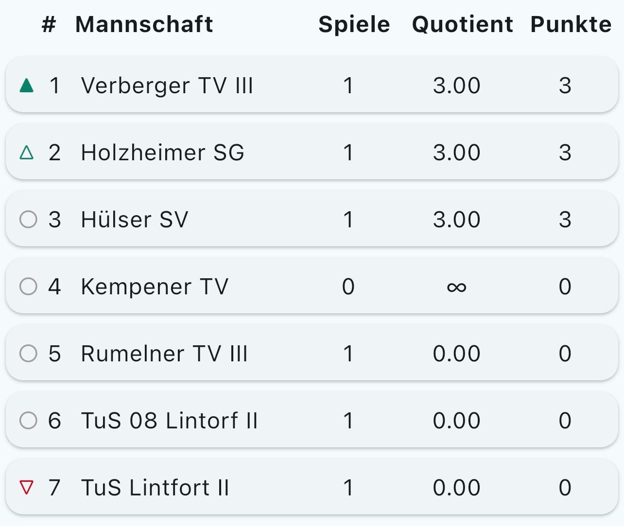The image size is (624, 526).
Task: Click the circle icon beside Hülser SV
Action: point(28,220)
